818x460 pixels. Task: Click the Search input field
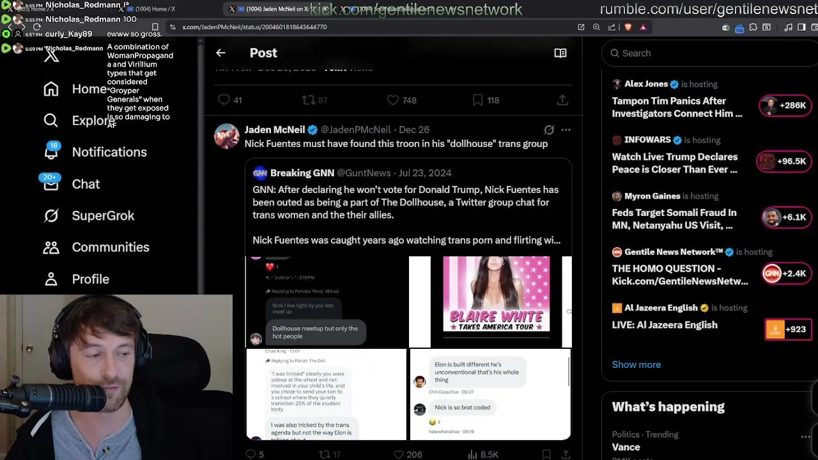coord(709,53)
